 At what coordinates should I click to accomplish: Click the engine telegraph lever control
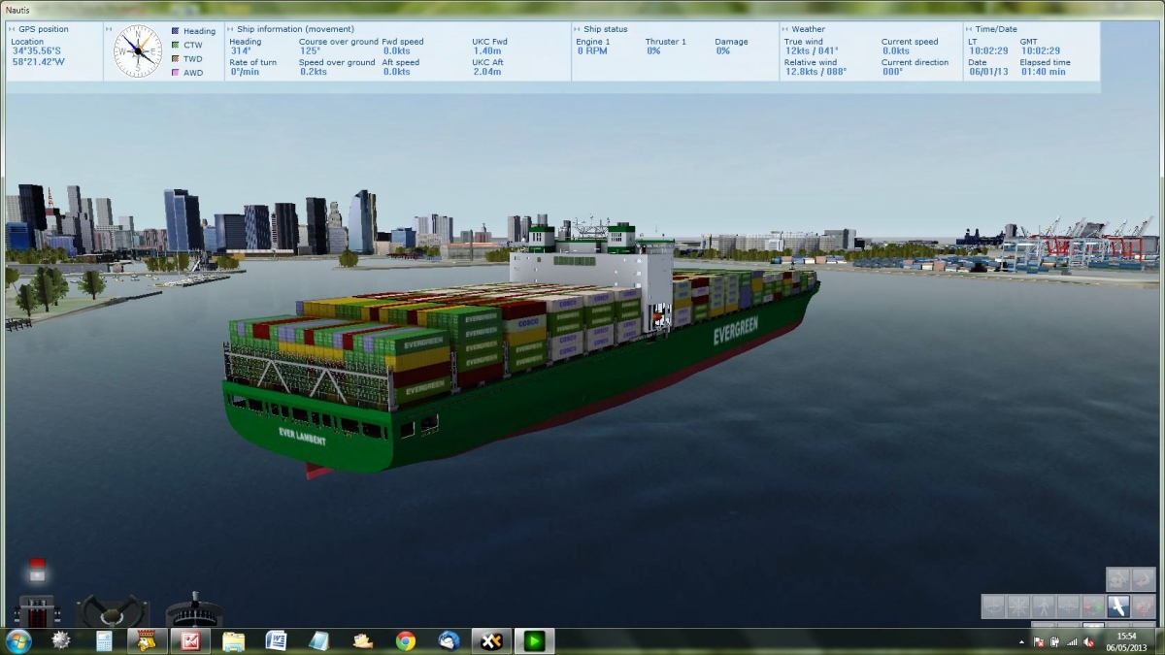click(37, 611)
